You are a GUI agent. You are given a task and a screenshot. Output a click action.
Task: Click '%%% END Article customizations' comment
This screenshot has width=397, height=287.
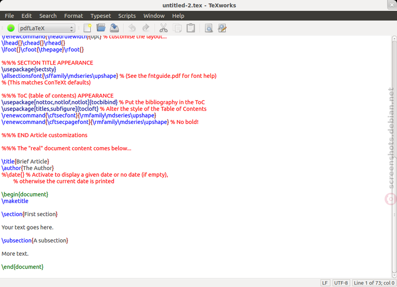[x=44, y=135]
